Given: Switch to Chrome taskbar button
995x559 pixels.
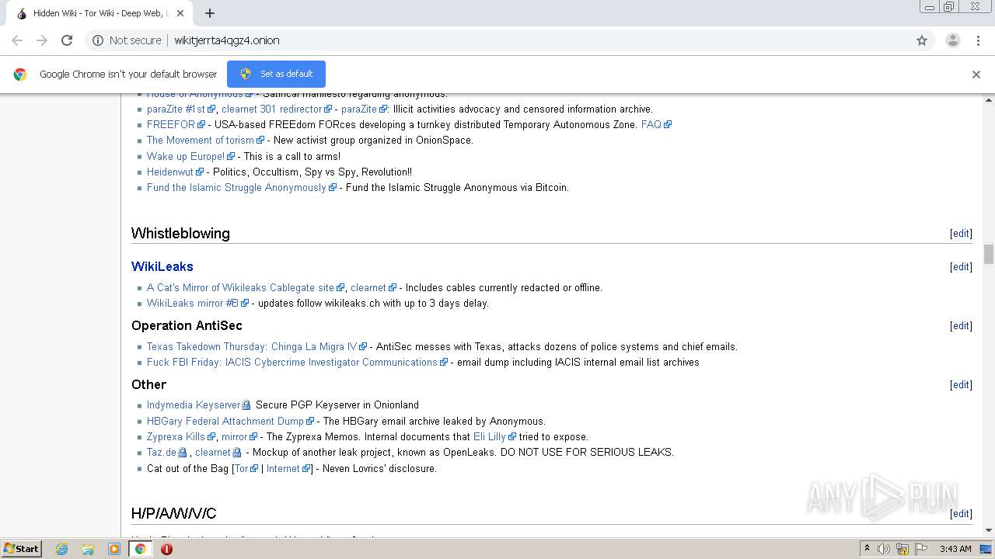Looking at the screenshot, I should coord(140,549).
